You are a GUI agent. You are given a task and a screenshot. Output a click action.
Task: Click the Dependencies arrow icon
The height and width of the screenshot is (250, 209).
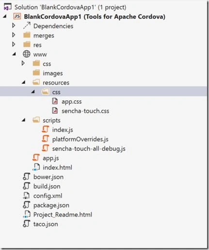(x=27, y=26)
